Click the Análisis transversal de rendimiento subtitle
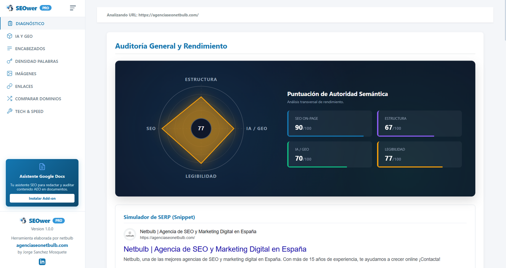Viewport: 506px width, 268px height. (315, 102)
